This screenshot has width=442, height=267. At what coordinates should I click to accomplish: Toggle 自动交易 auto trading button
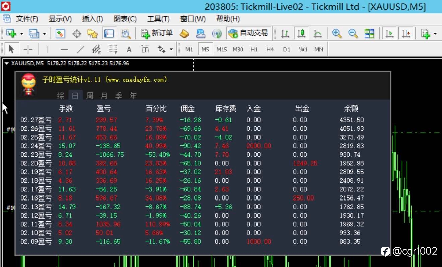pos(248,33)
